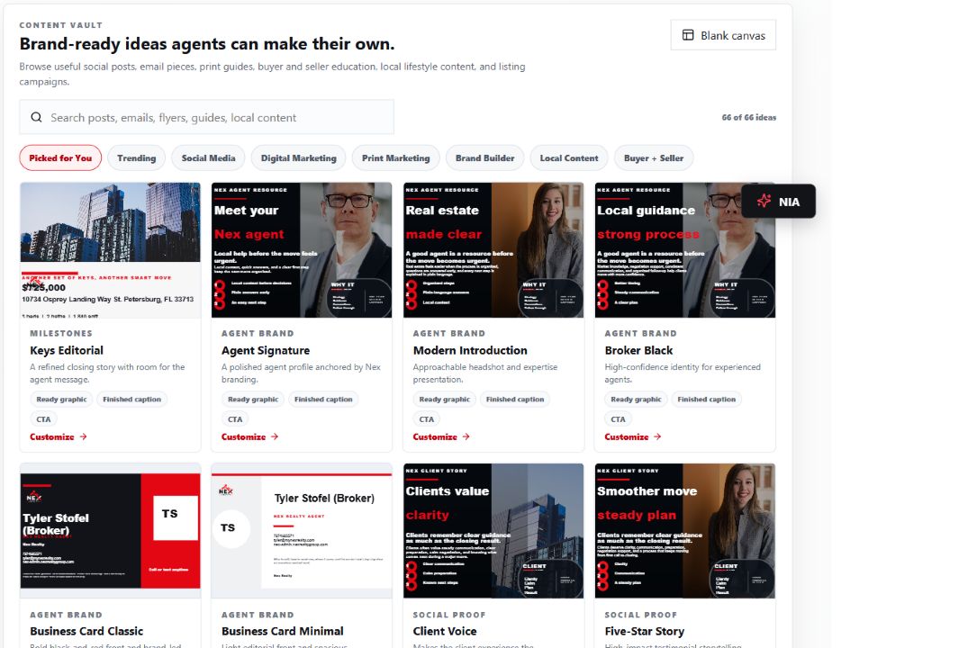Choose the Brand Builder filter

point(484,158)
